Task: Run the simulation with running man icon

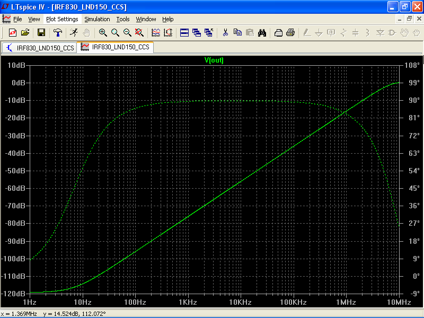Action: 74,33
